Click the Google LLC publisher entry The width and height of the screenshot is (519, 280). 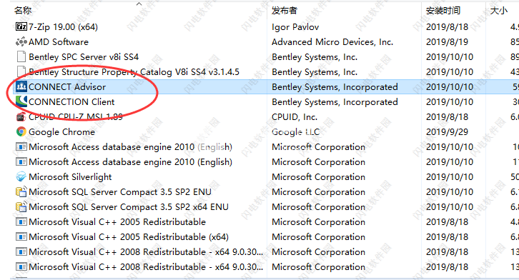pos(295,132)
